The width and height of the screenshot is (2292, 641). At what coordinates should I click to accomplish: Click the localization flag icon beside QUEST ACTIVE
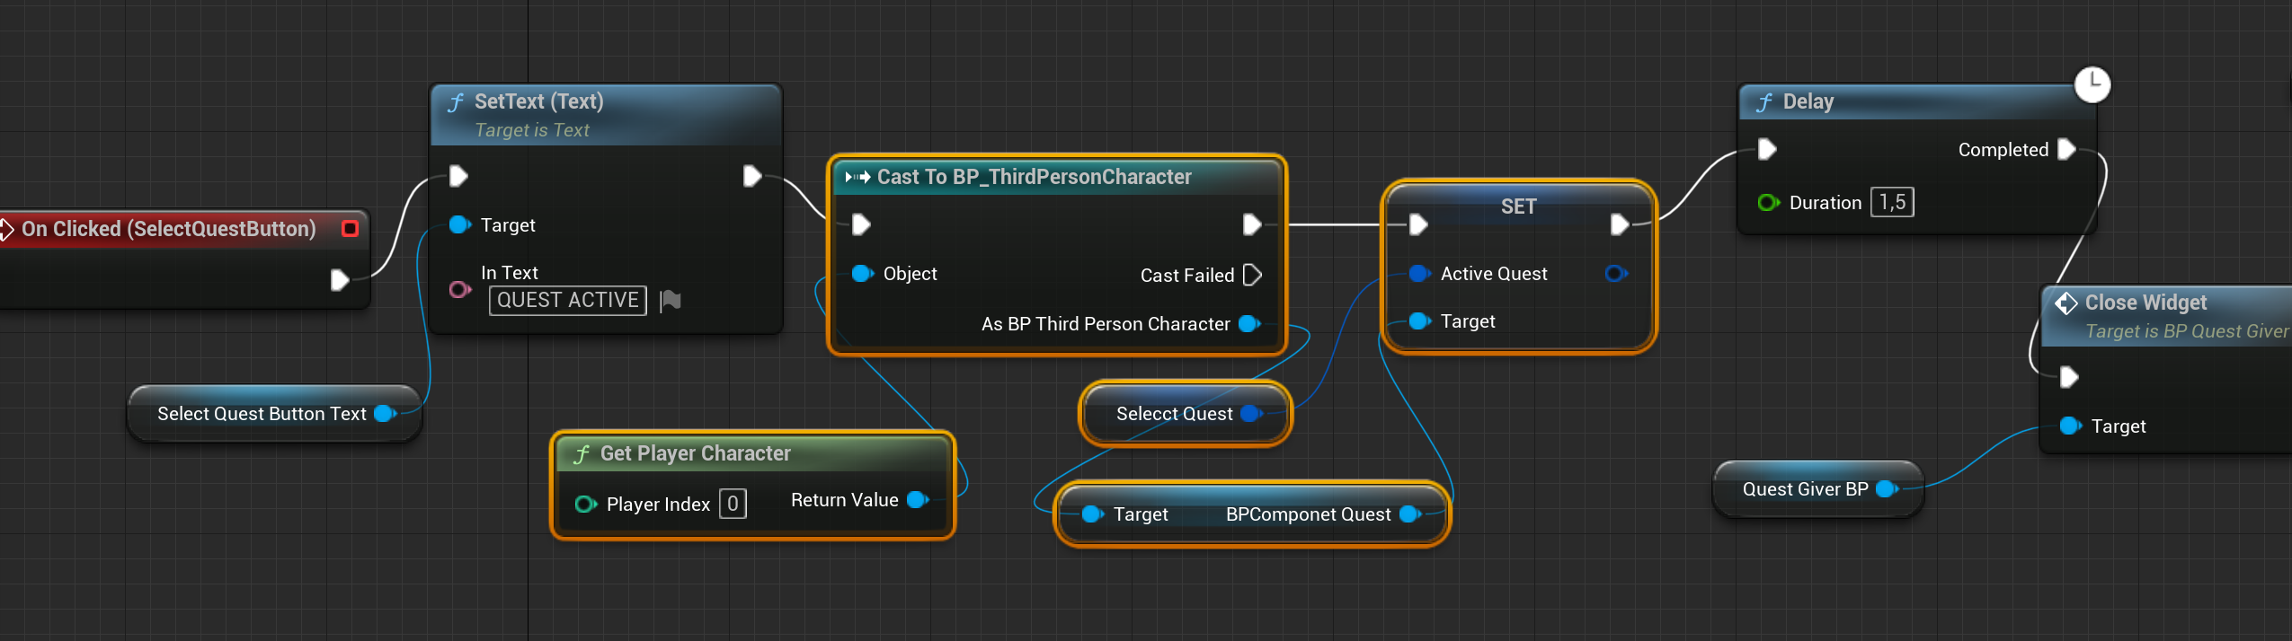[x=671, y=301]
